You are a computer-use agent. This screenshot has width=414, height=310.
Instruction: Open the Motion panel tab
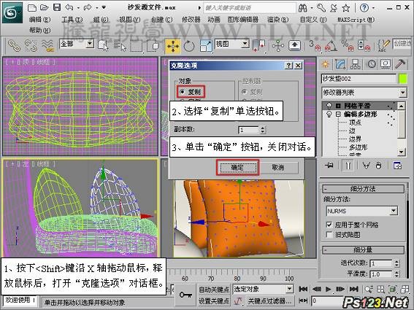[x=372, y=64]
